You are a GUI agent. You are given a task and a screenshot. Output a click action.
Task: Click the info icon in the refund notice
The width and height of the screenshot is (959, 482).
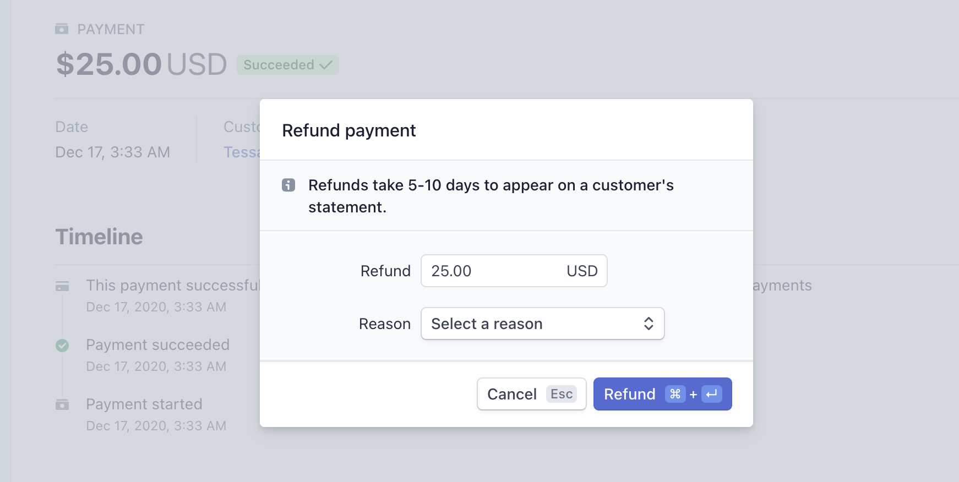[x=288, y=185]
